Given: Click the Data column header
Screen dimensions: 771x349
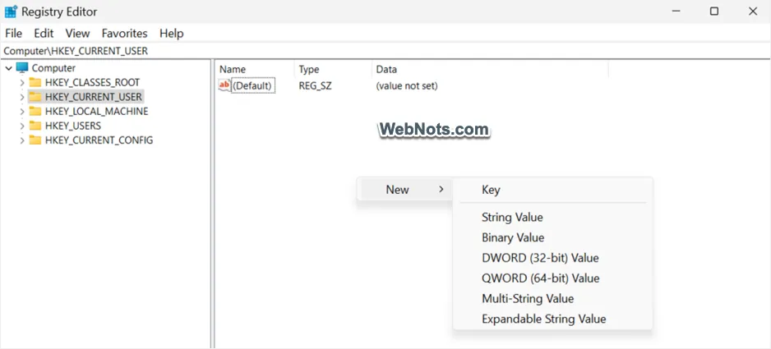Looking at the screenshot, I should (490, 69).
